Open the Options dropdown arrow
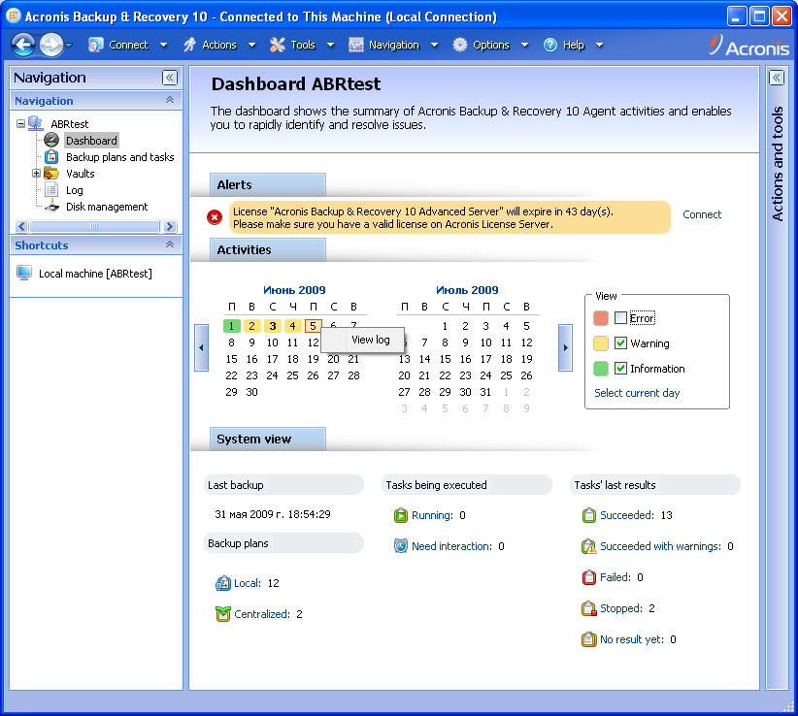Screen dimensions: 798x716 coord(524,45)
